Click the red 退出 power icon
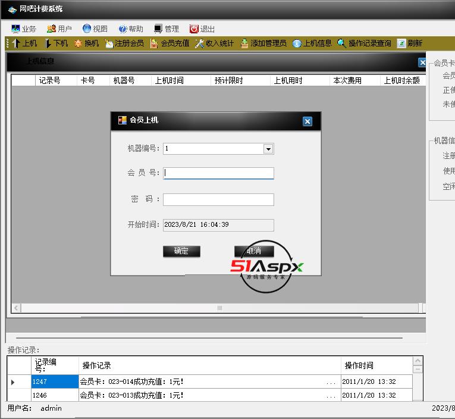This screenshot has height=419, width=455. pos(194,29)
